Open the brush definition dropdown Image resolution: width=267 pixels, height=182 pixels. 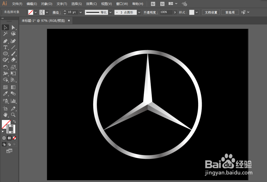139,12
